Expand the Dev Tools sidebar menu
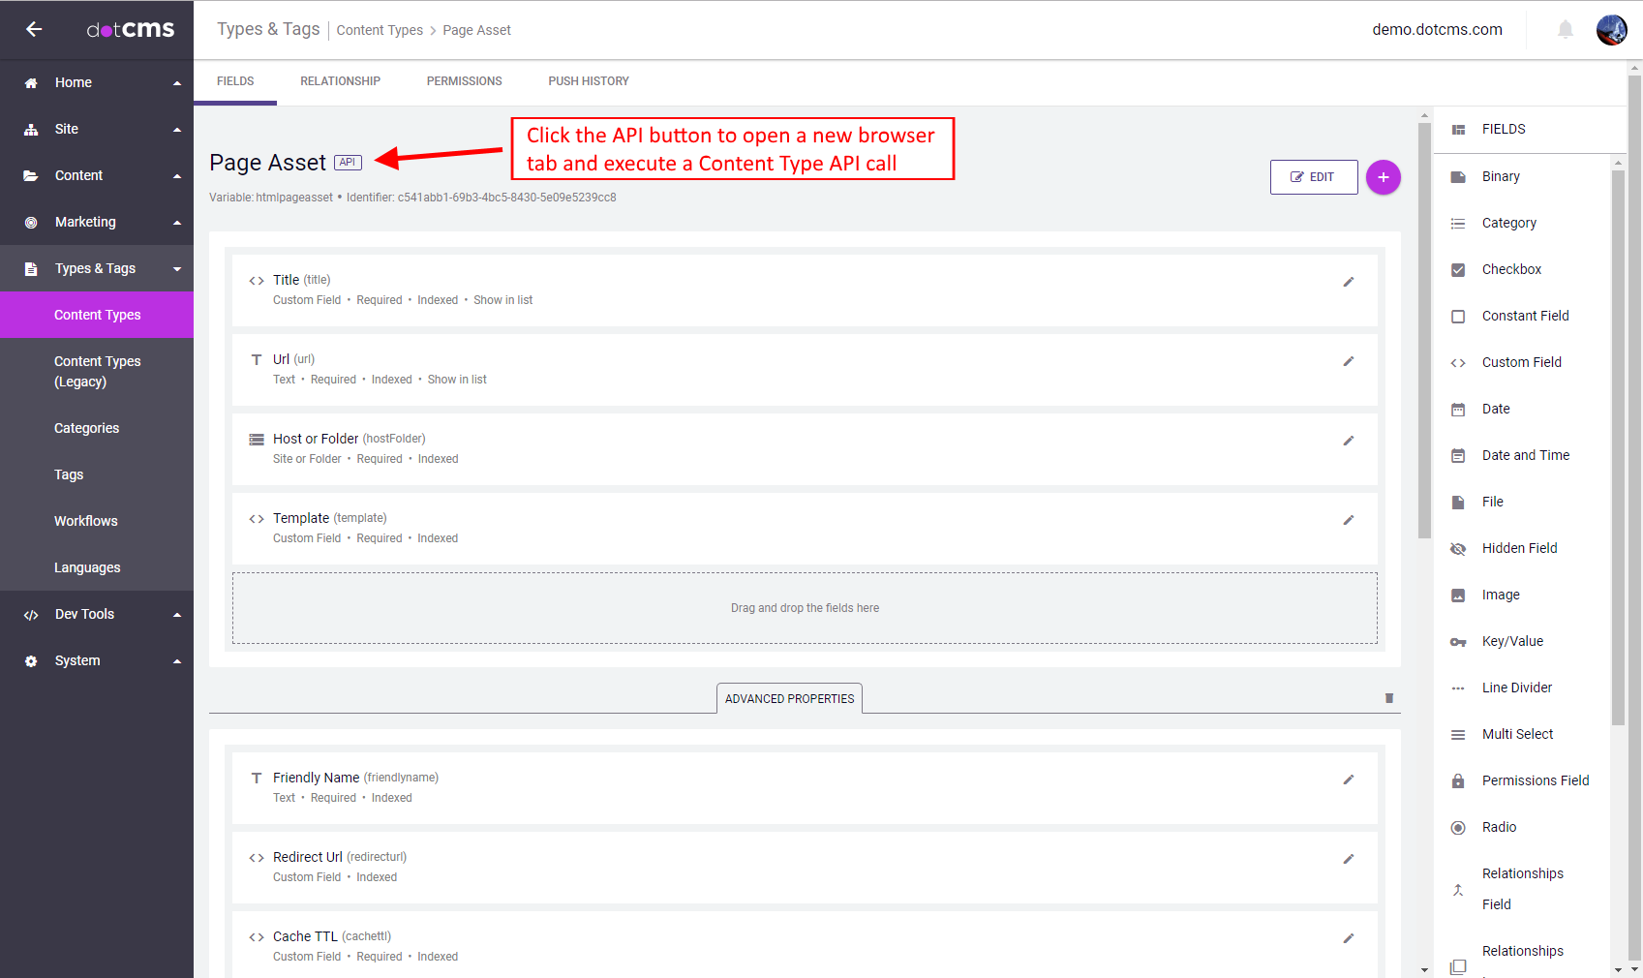 tap(97, 614)
